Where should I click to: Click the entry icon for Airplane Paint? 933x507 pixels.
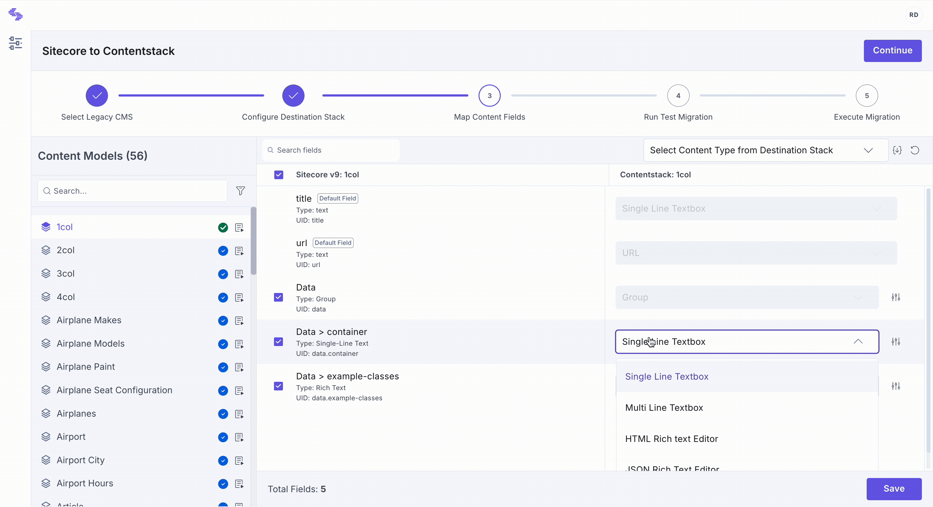(x=239, y=367)
